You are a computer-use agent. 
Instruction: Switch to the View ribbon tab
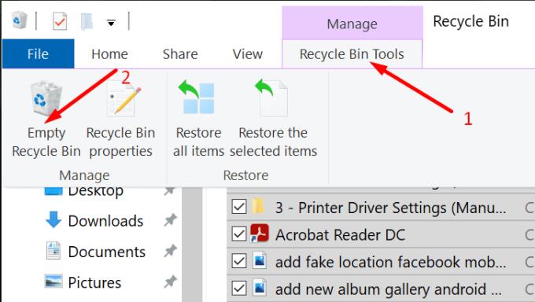coord(247,54)
